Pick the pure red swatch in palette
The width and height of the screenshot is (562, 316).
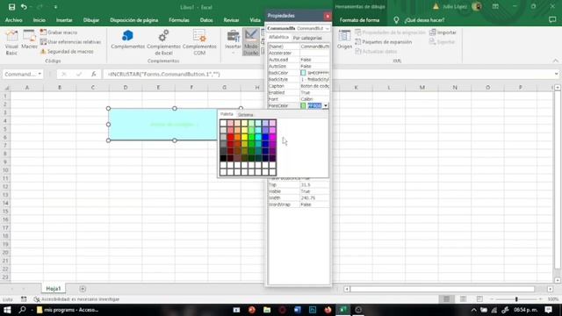(230, 137)
